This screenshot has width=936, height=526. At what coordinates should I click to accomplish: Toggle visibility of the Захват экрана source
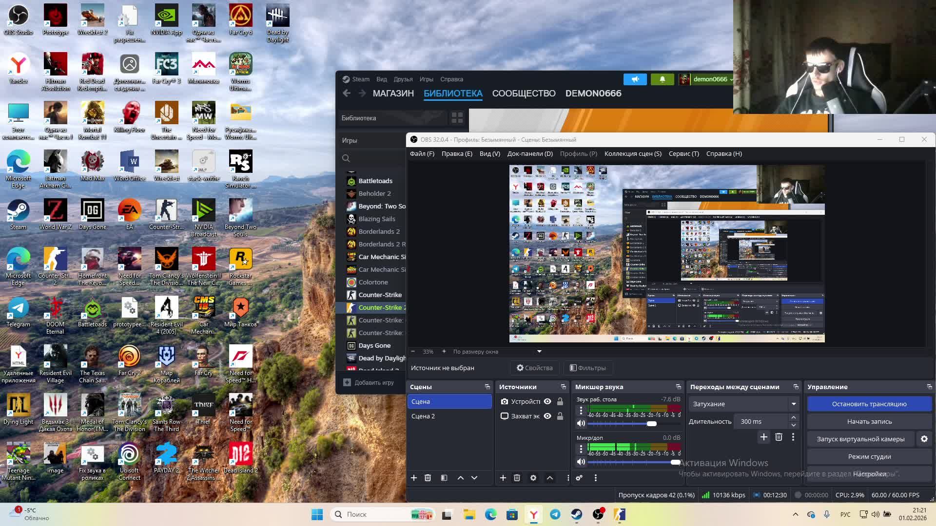click(547, 416)
